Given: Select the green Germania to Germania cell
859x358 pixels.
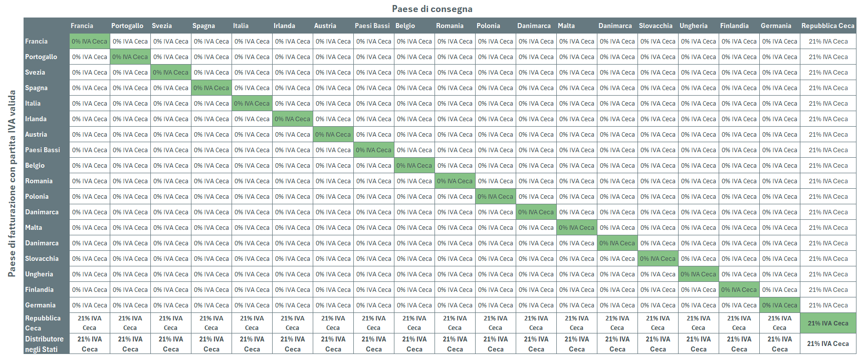Looking at the screenshot, I should tap(780, 305).
